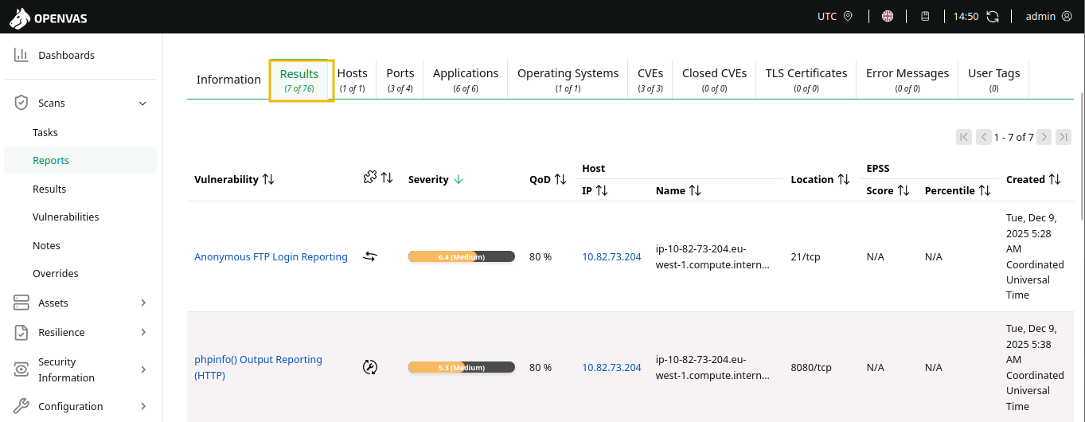Sort by QoD column arrows
Screen dimensions: 1085x422
[x=560, y=179]
